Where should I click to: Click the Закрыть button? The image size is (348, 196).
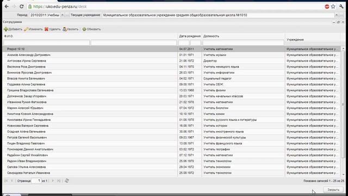[x=333, y=190]
